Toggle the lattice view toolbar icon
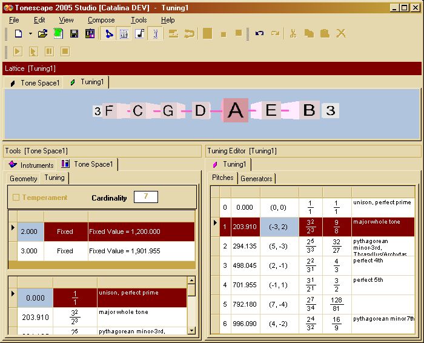 (108, 34)
